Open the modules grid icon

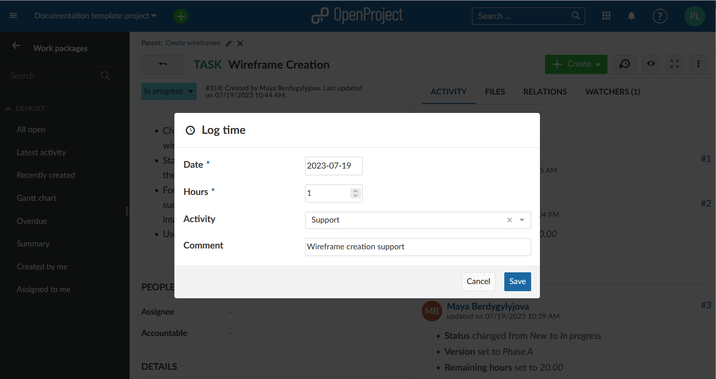click(x=606, y=15)
